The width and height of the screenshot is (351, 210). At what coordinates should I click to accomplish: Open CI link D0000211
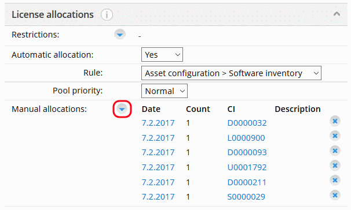247,182
